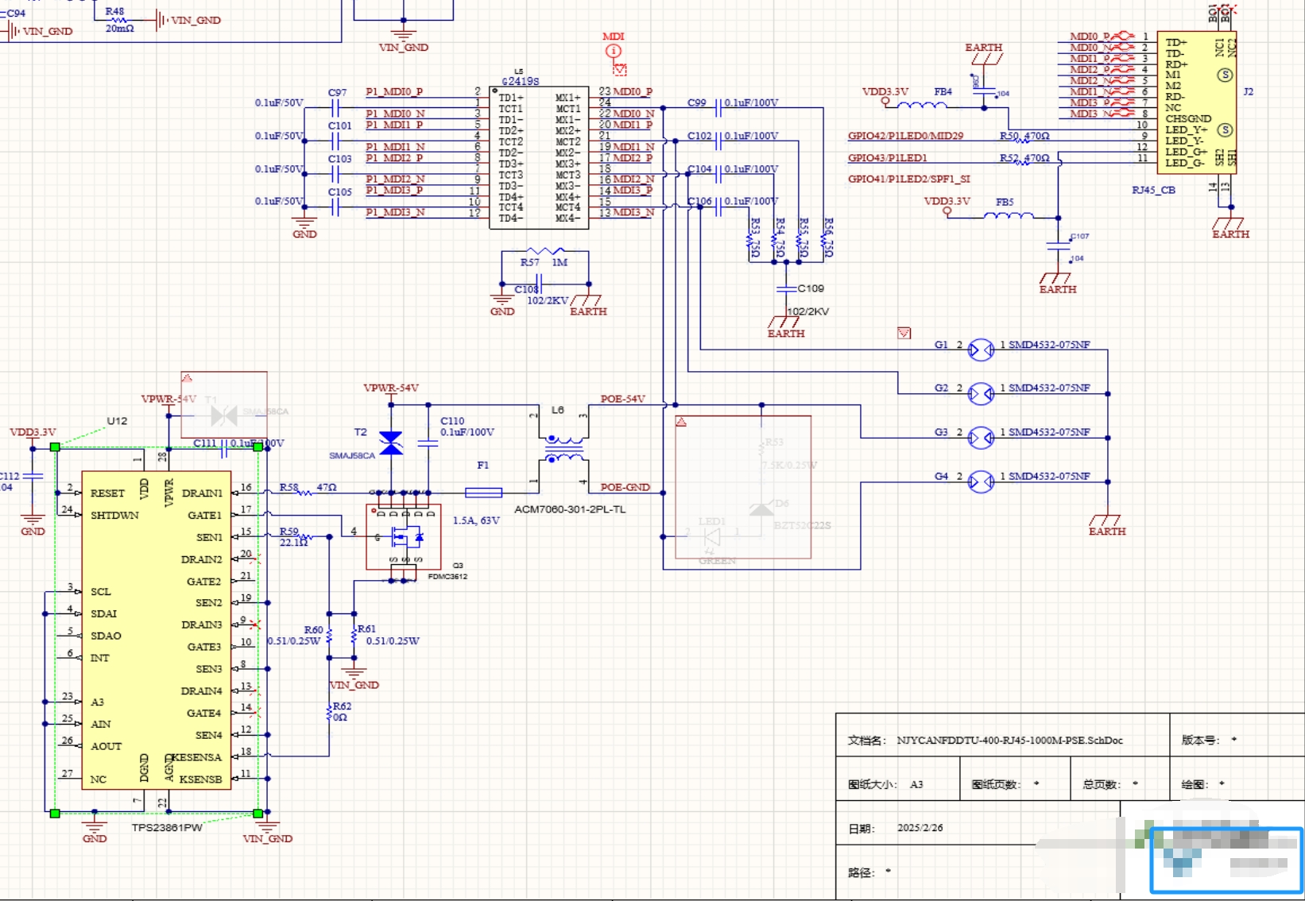Click the U12 designator label
This screenshot has width=1305, height=901.
(x=117, y=421)
